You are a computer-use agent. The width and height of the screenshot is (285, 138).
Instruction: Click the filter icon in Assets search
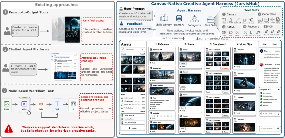tap(142, 50)
